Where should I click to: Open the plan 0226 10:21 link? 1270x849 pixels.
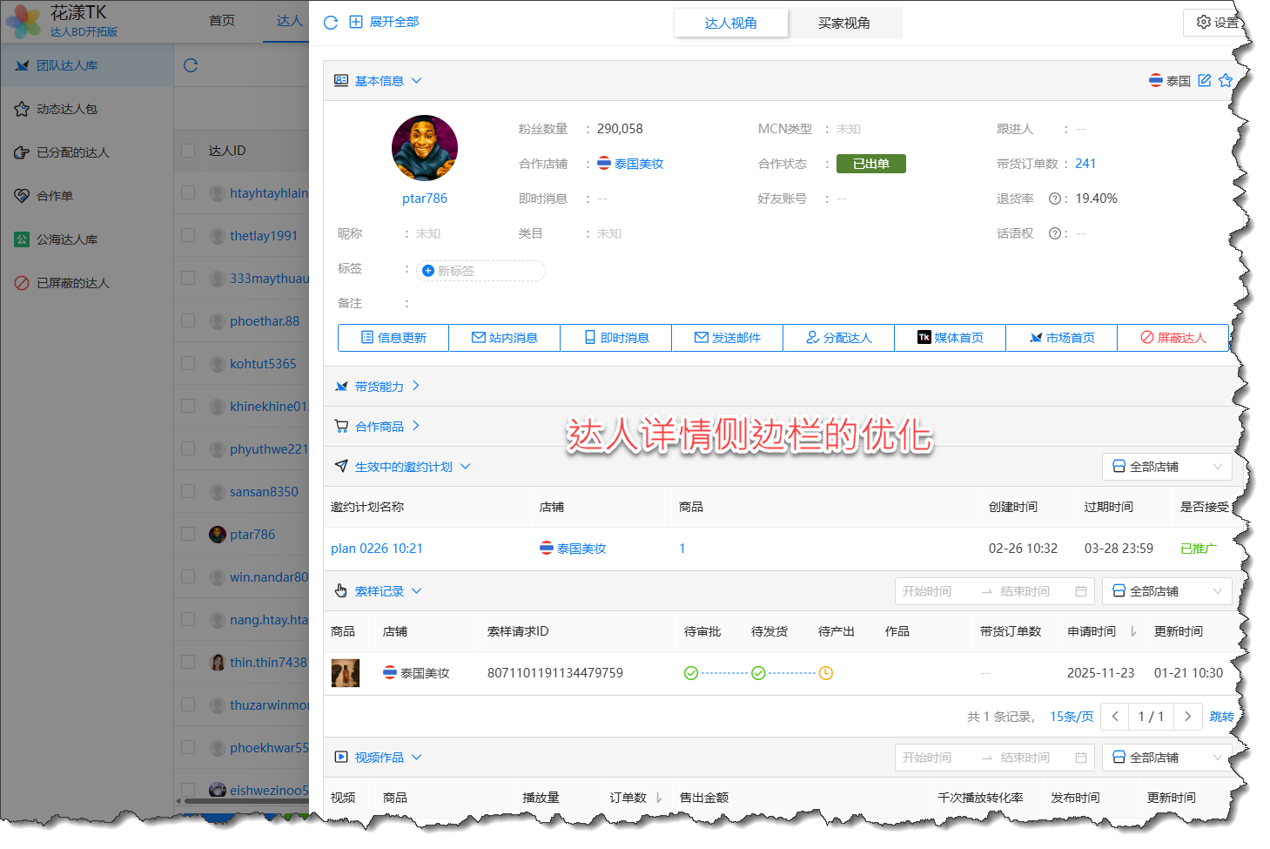pos(377,549)
